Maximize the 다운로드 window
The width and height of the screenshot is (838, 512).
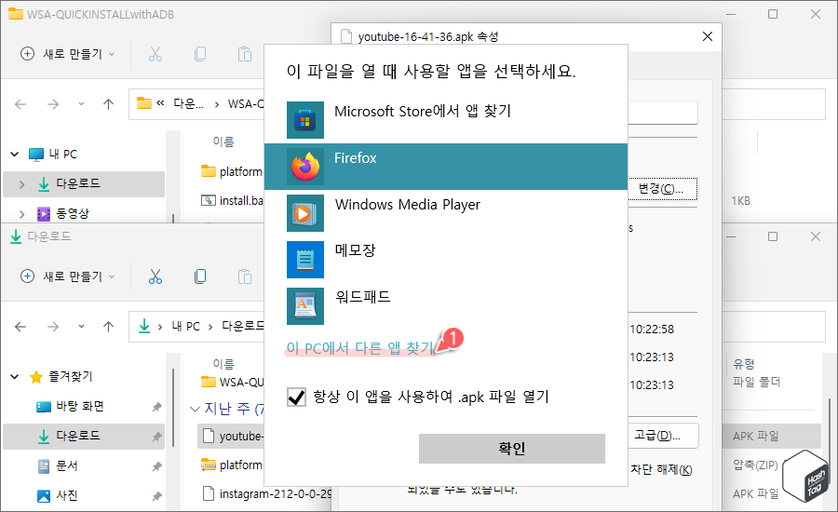pos(773,236)
